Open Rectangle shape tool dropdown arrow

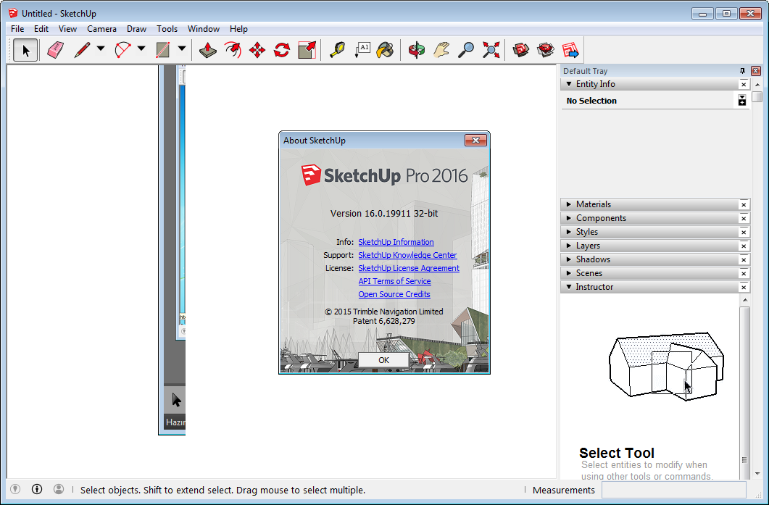pos(181,49)
